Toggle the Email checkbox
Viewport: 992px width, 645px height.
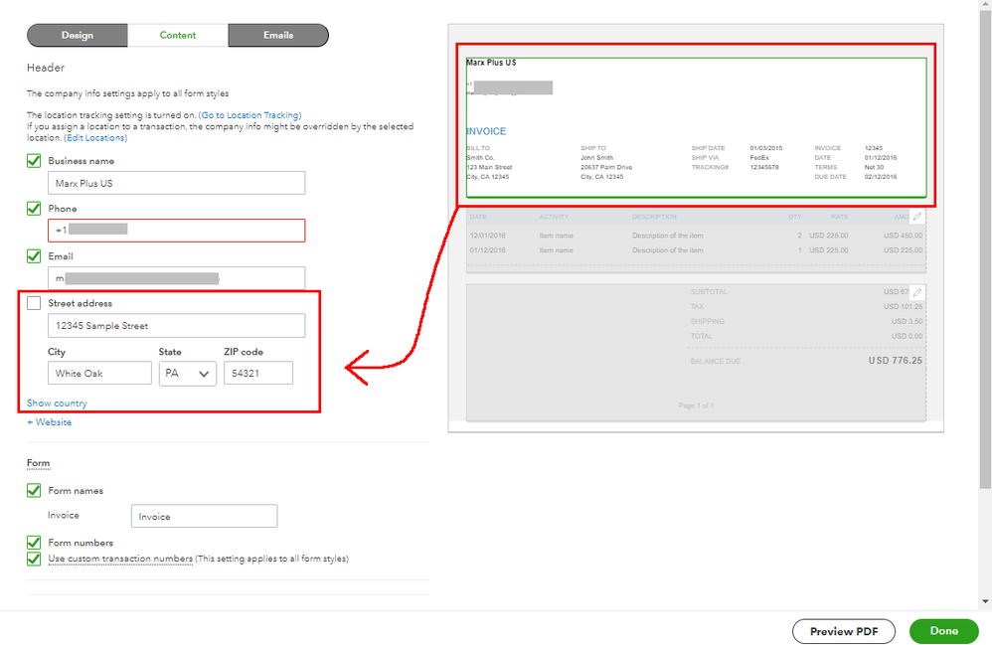click(x=34, y=256)
